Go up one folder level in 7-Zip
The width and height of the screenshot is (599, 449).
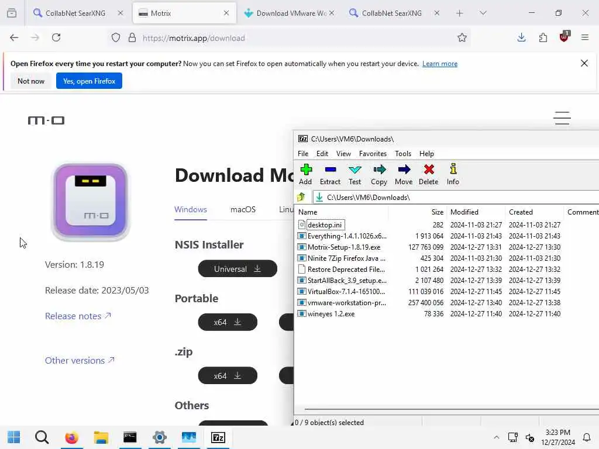pyautogui.click(x=301, y=197)
